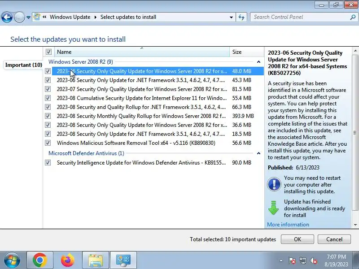Image resolution: width=359 pixels, height=269 pixels.
Task: Click the Back navigation arrow
Action: point(7,17)
